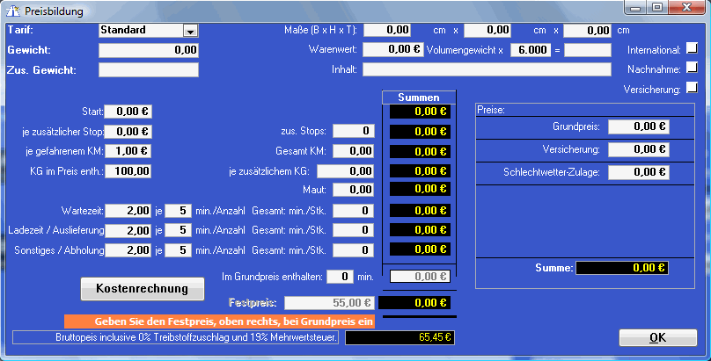Select the Warenwert field

tap(392, 50)
